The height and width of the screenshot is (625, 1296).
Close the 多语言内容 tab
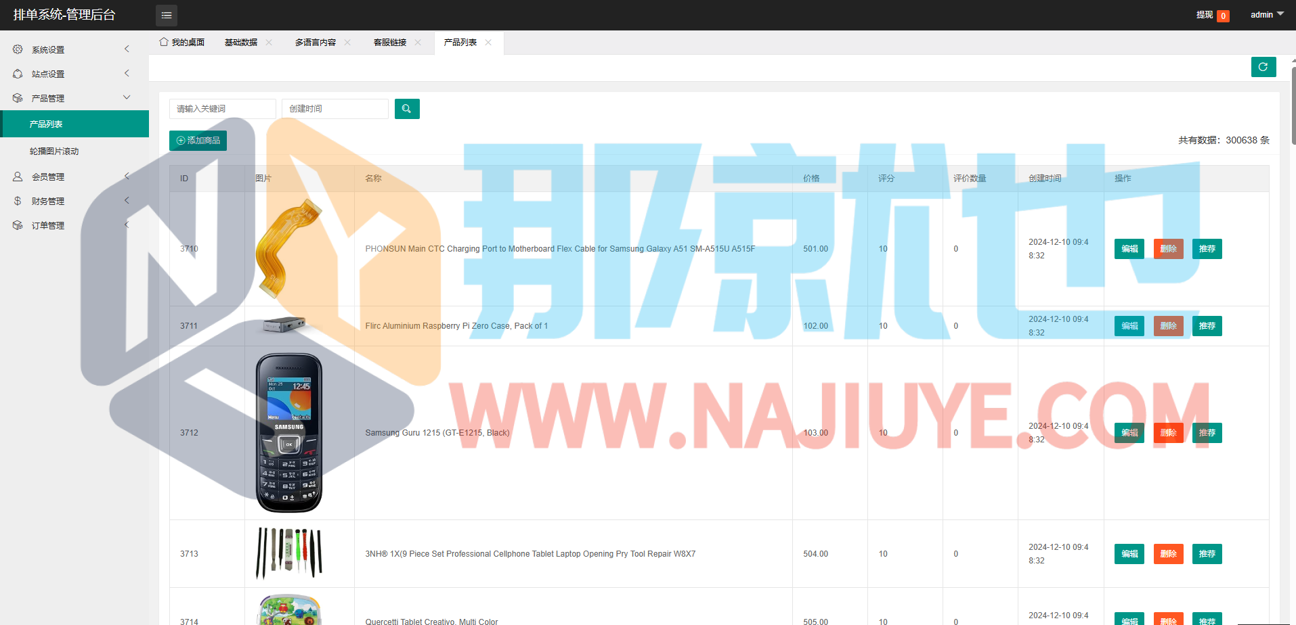pyautogui.click(x=347, y=43)
